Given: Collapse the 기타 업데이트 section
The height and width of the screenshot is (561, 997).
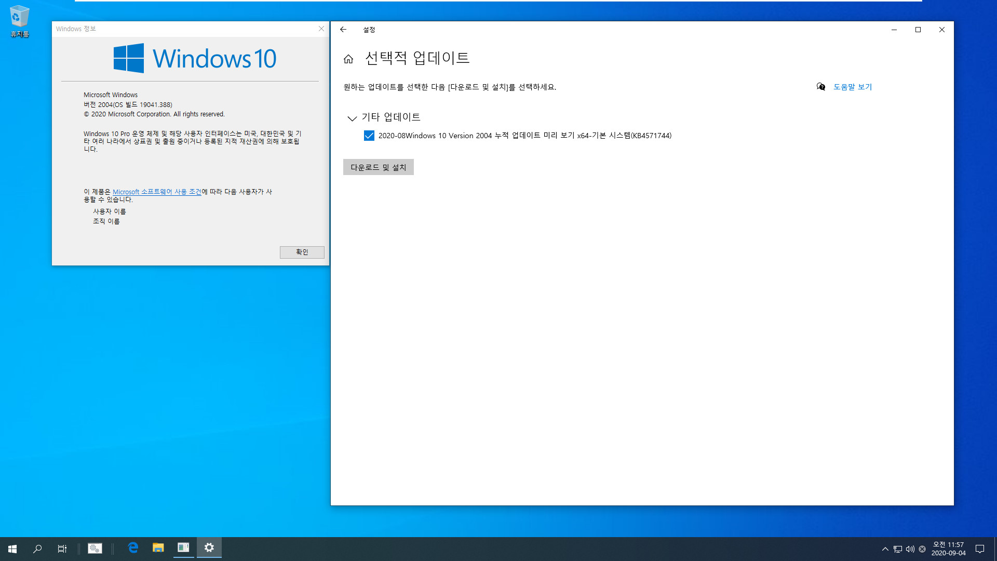Looking at the screenshot, I should 352,118.
